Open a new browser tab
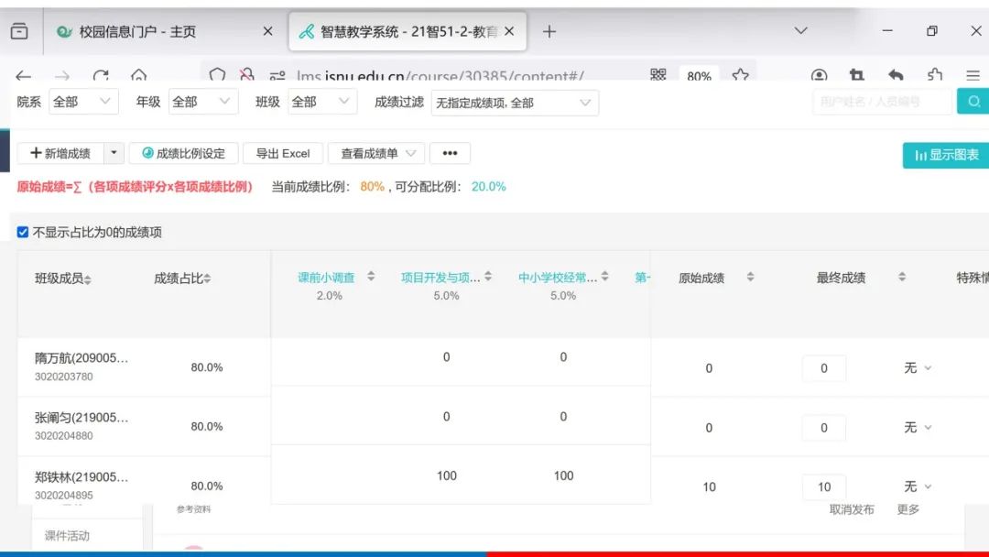Viewport: 989px width, 557px height. [x=549, y=31]
